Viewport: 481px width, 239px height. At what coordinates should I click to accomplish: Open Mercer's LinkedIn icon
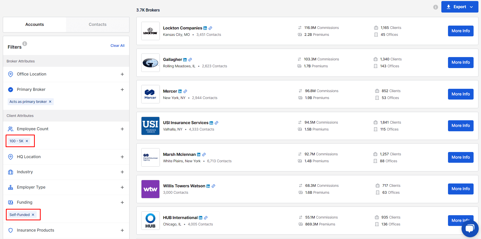[x=180, y=91]
